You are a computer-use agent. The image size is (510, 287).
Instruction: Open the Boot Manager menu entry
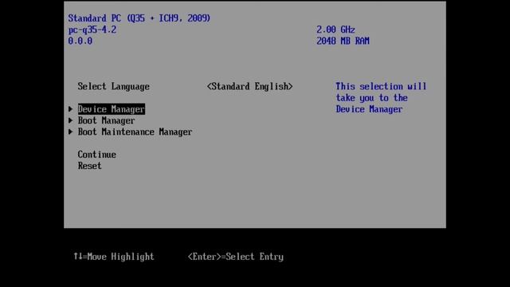tap(106, 120)
